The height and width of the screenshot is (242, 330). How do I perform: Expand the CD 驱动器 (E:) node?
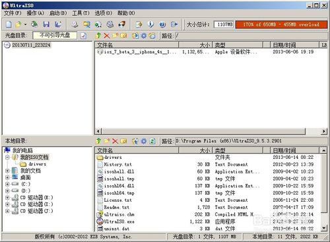pyautogui.click(x=7, y=198)
